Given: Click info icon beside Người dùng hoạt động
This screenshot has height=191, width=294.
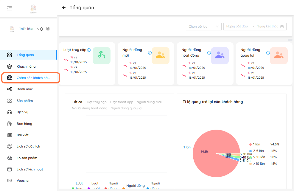Looking at the screenshot, I should pos(209,53).
